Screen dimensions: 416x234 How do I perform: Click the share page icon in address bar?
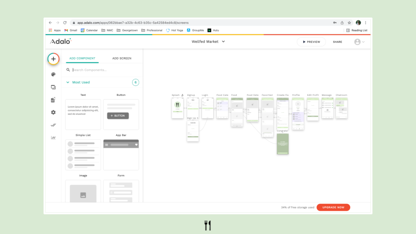(342, 23)
